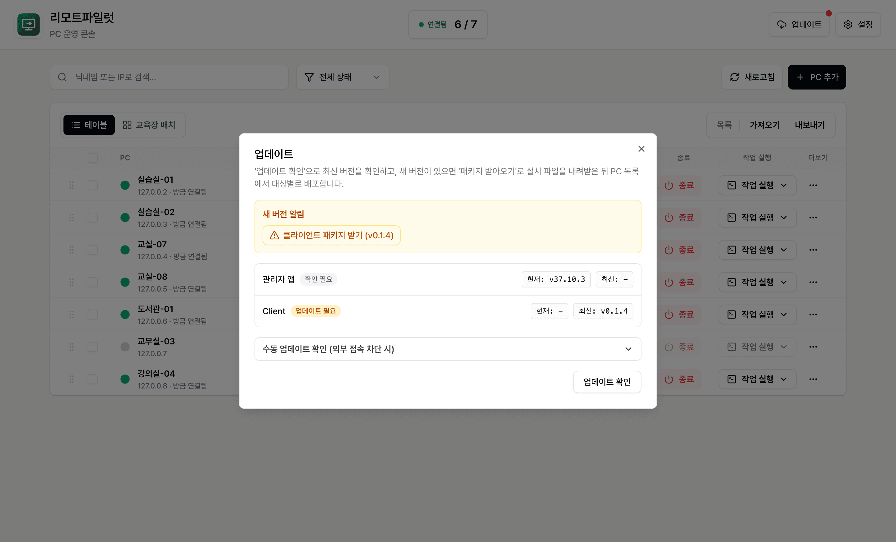Screen dimensions: 896x542
Task: Open more options (⋯) for 교실-08
Action: [x=813, y=282]
